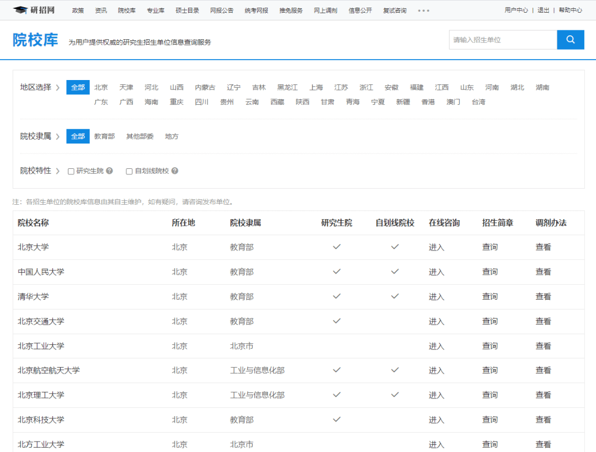596x452 pixels.
Task: Filter region by 北京
Action: [101, 87]
